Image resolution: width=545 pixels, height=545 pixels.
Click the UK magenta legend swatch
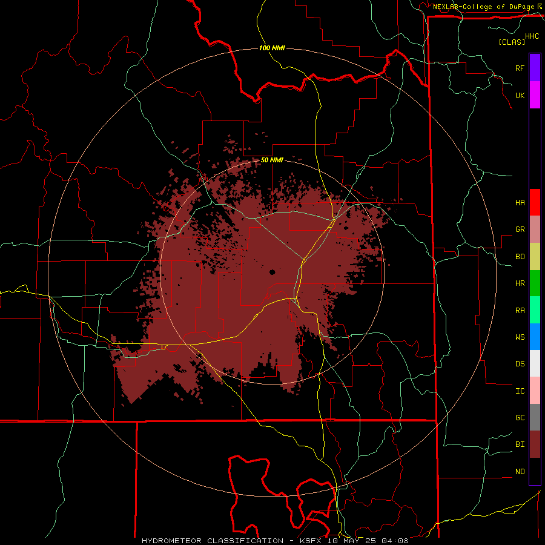(x=535, y=95)
